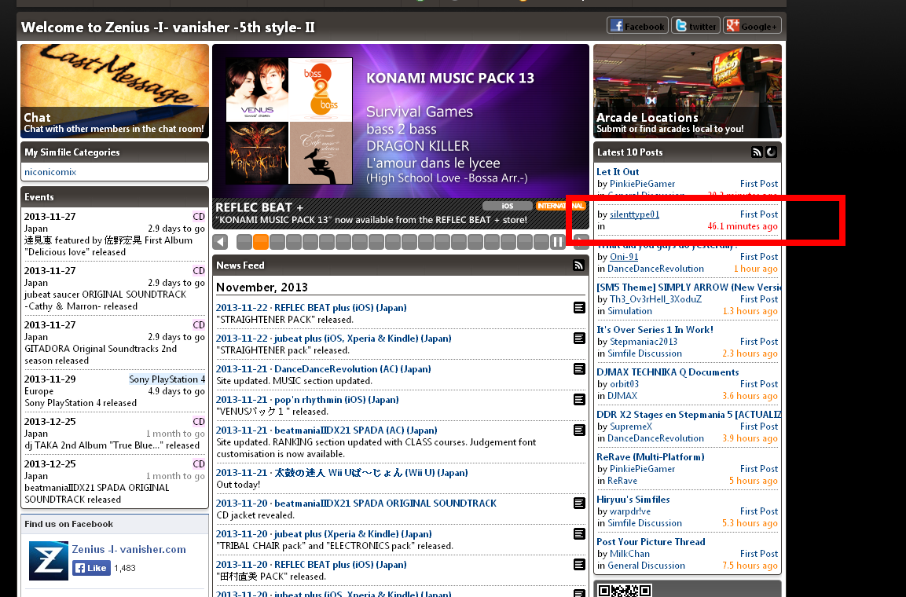Click CD tag on dj TAKA 2nd Album event

pos(199,422)
